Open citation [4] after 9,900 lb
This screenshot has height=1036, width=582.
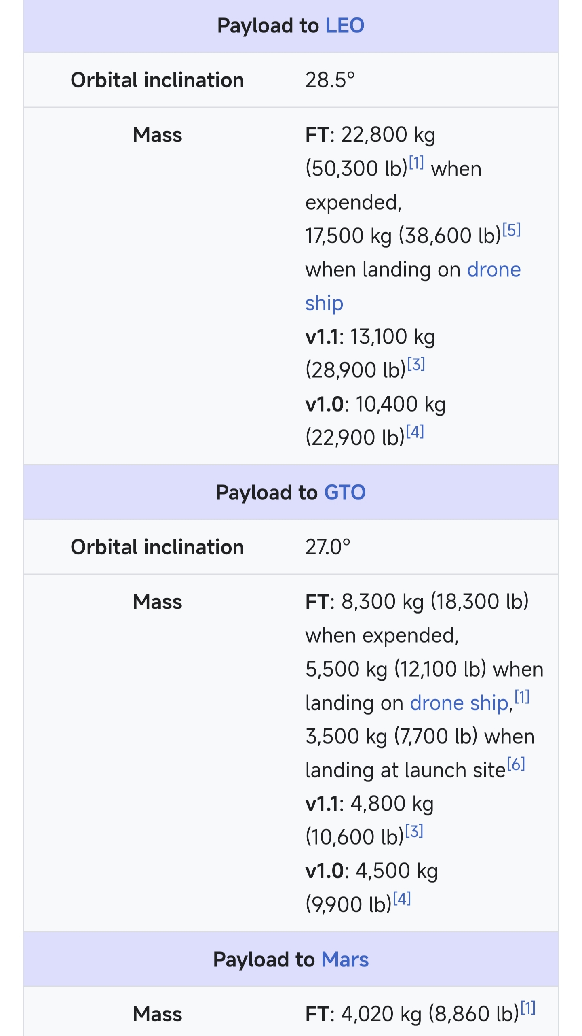(402, 898)
